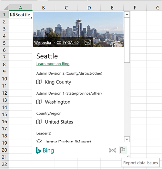Click the card resize grip corner
Viewport: 162px width, 169px height.
128,156
